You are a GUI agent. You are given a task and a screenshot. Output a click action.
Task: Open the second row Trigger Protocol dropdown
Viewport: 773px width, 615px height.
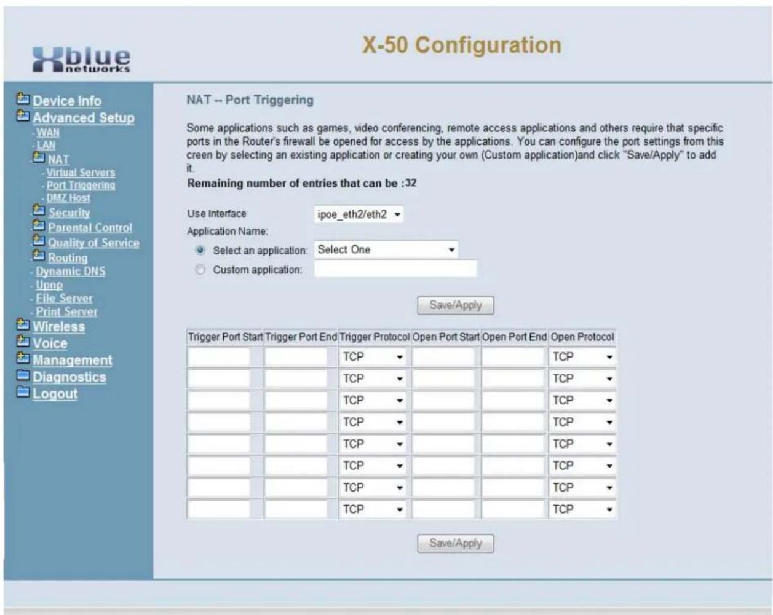(x=373, y=378)
